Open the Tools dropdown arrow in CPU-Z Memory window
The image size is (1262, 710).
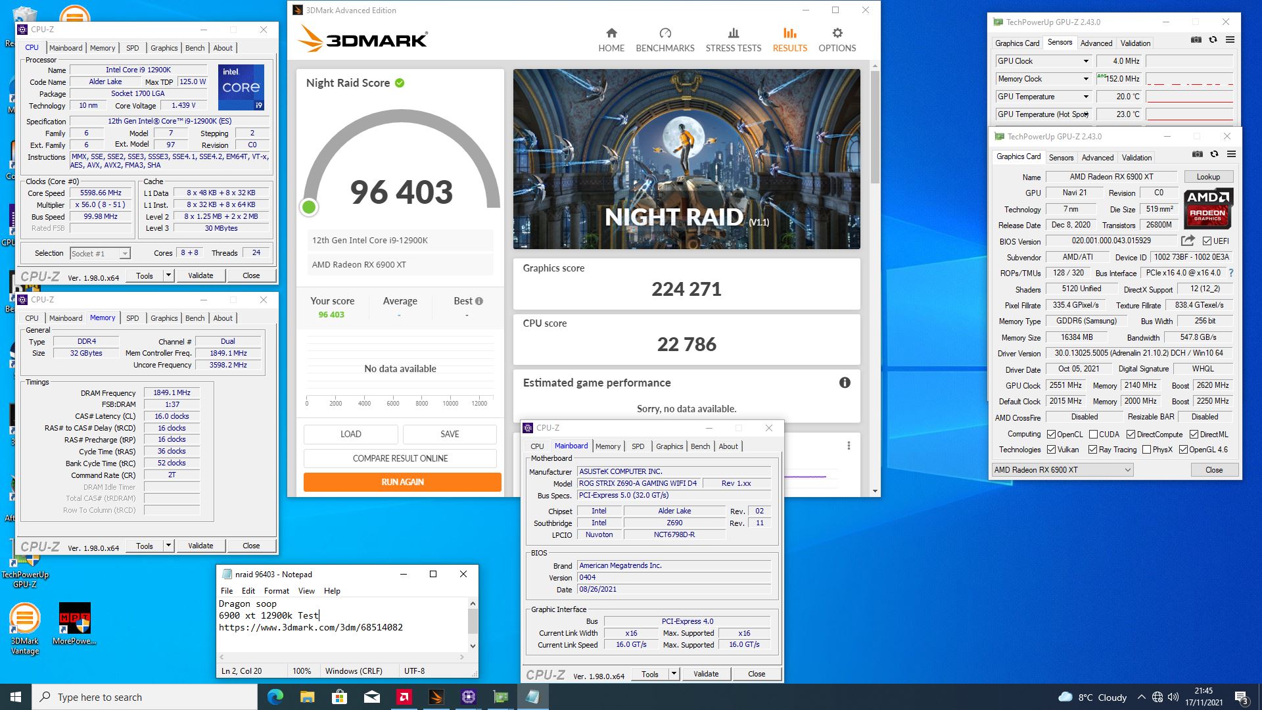168,546
